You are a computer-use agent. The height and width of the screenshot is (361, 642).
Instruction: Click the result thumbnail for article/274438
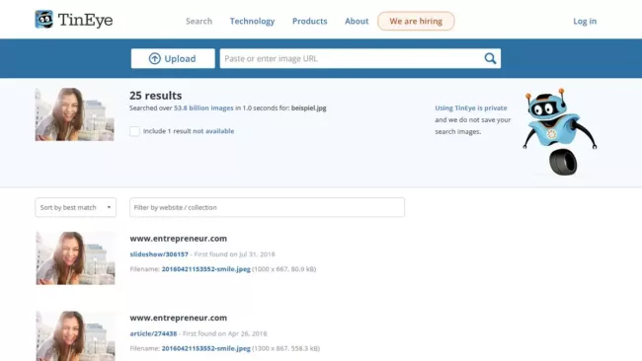point(75,335)
